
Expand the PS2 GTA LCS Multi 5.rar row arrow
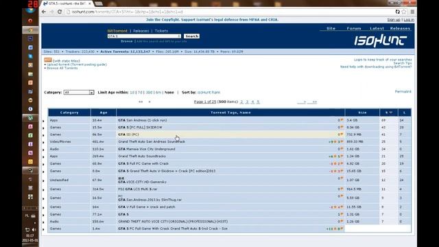pos(43,190)
